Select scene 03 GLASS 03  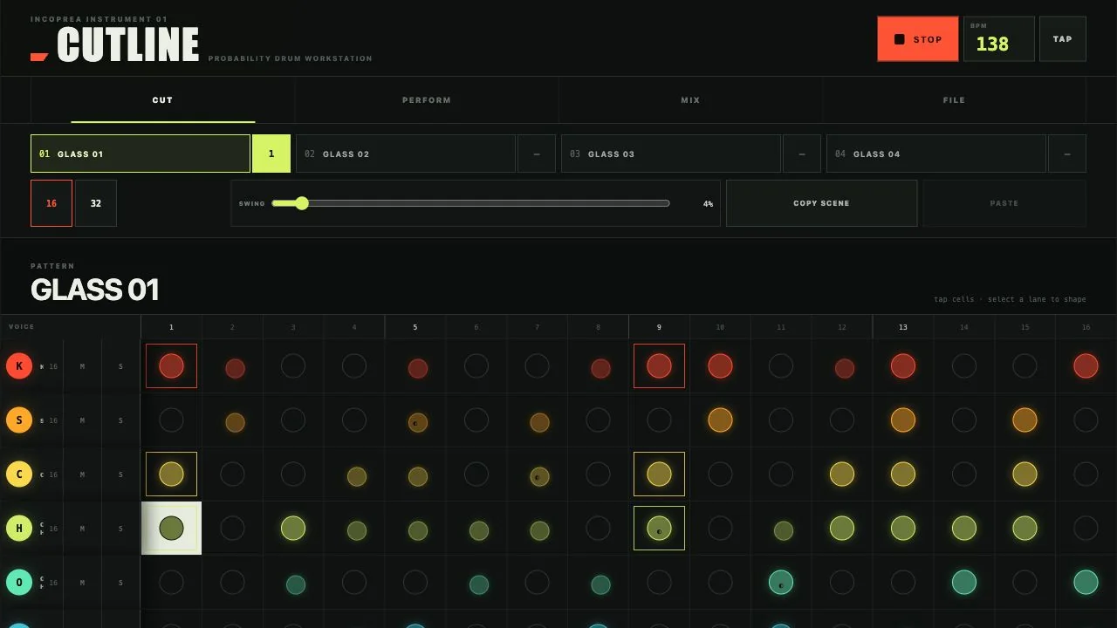coord(671,154)
